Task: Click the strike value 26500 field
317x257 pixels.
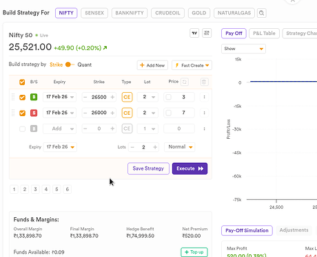Action: coord(99,97)
